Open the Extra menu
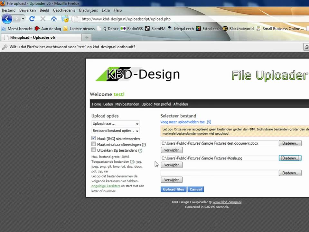 pos(106,10)
